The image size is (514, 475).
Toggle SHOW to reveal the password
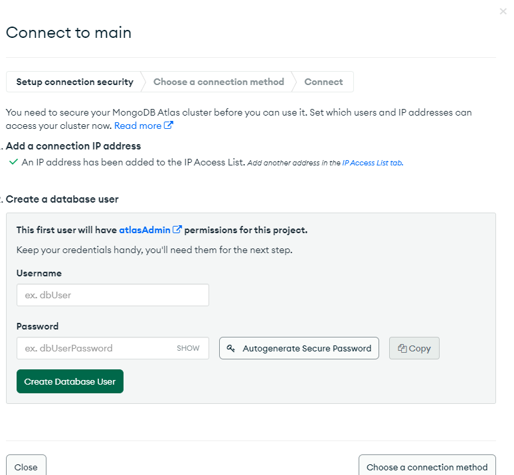(188, 348)
